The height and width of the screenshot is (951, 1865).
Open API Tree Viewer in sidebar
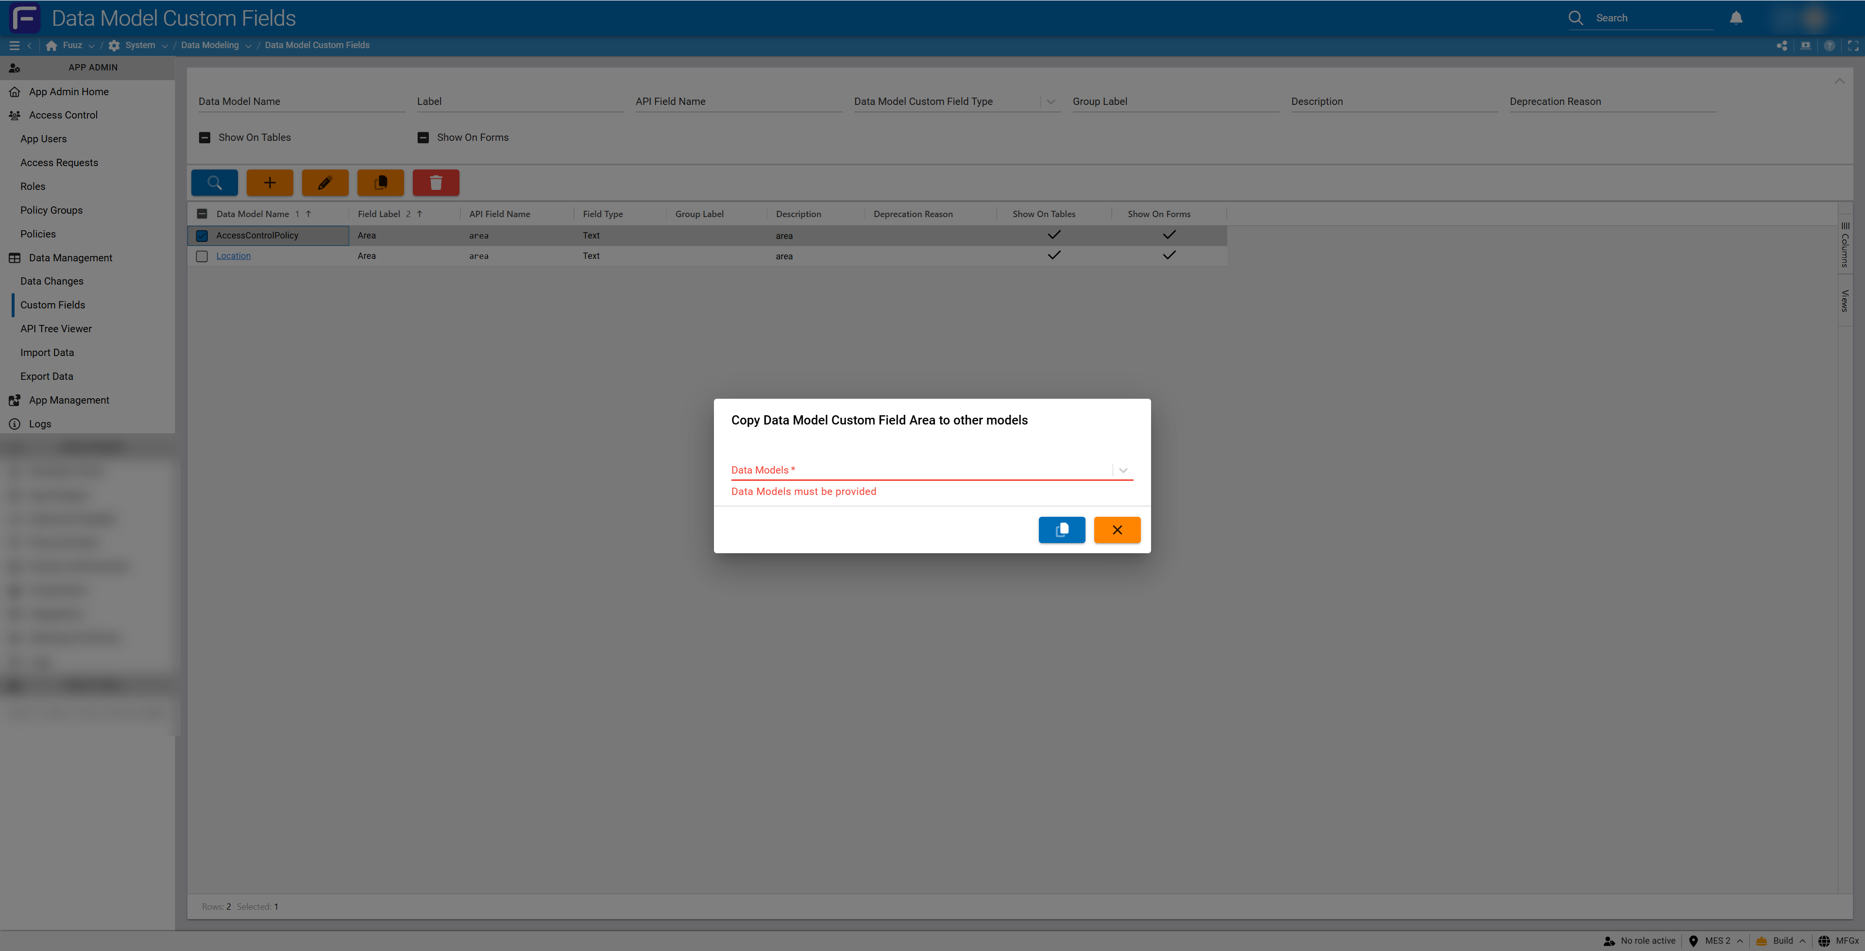(56, 329)
